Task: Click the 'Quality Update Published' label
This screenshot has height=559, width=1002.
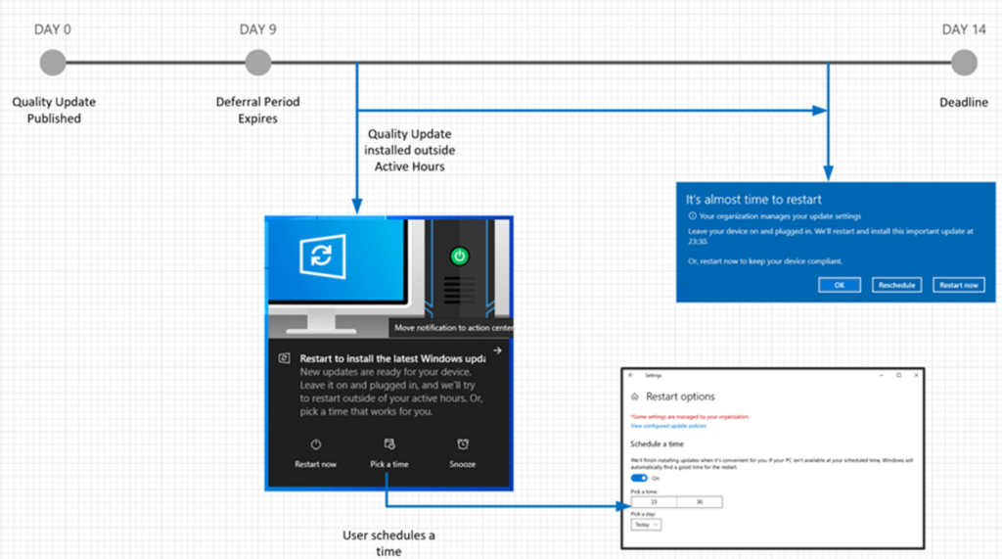Action: click(54, 110)
